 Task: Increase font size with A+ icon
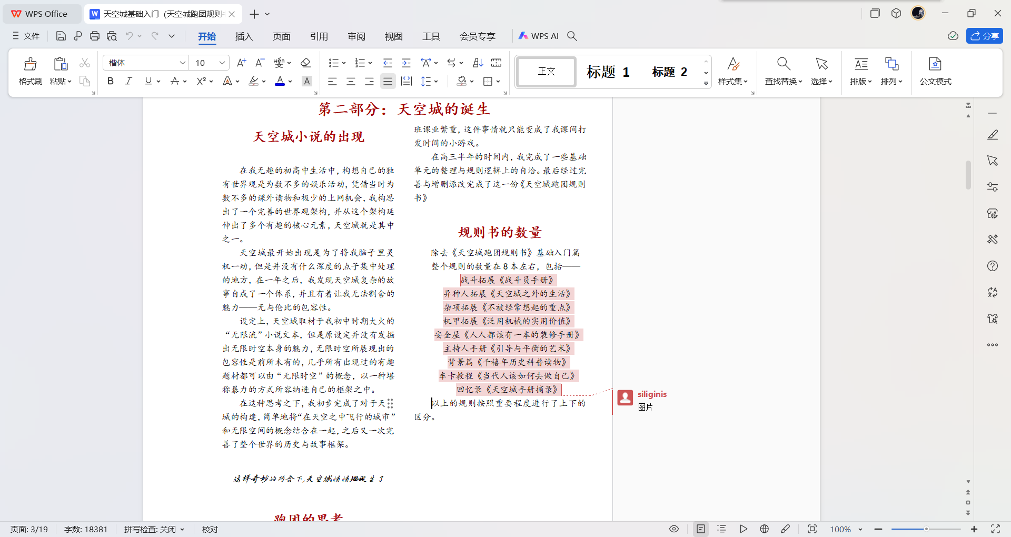(242, 63)
